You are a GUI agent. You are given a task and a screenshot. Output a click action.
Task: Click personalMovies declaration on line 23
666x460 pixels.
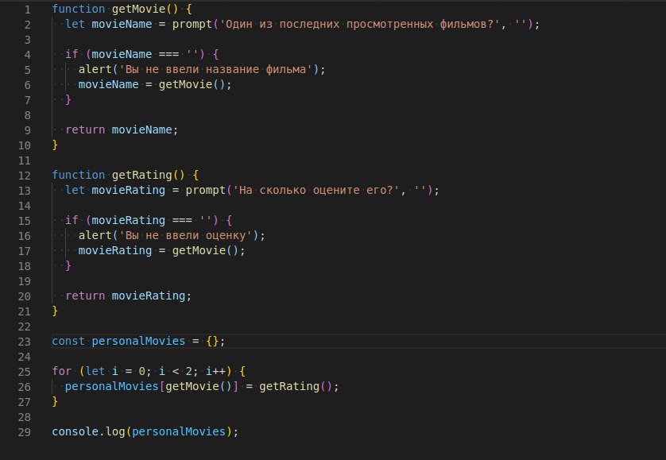point(138,341)
